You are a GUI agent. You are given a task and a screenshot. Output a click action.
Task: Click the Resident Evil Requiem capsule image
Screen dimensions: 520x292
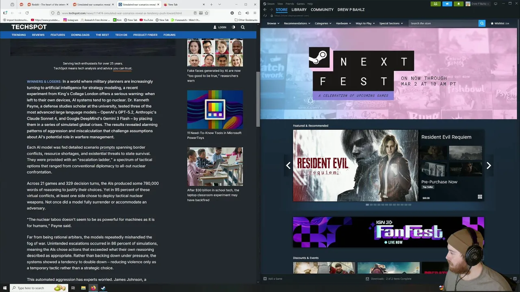coord(355,165)
